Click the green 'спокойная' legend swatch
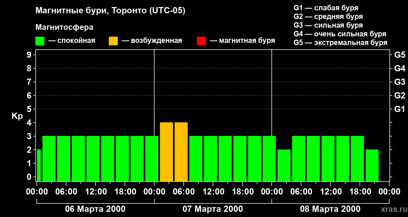 [x=40, y=41]
